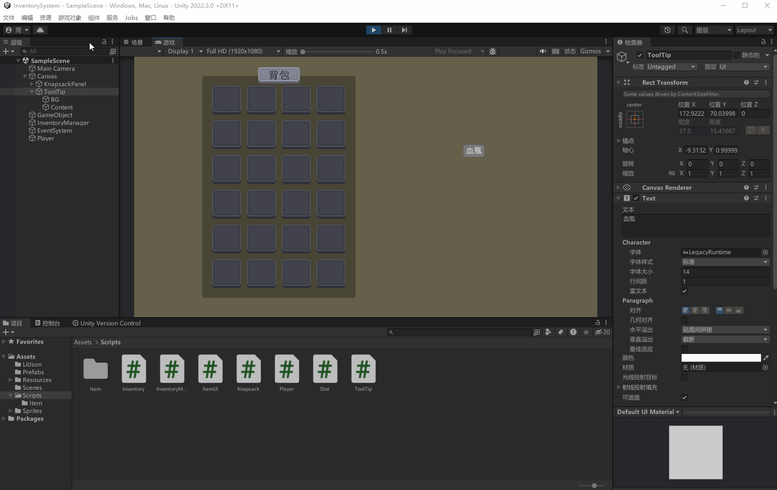
Task: Click the 位置 X input field
Action: coord(692,113)
